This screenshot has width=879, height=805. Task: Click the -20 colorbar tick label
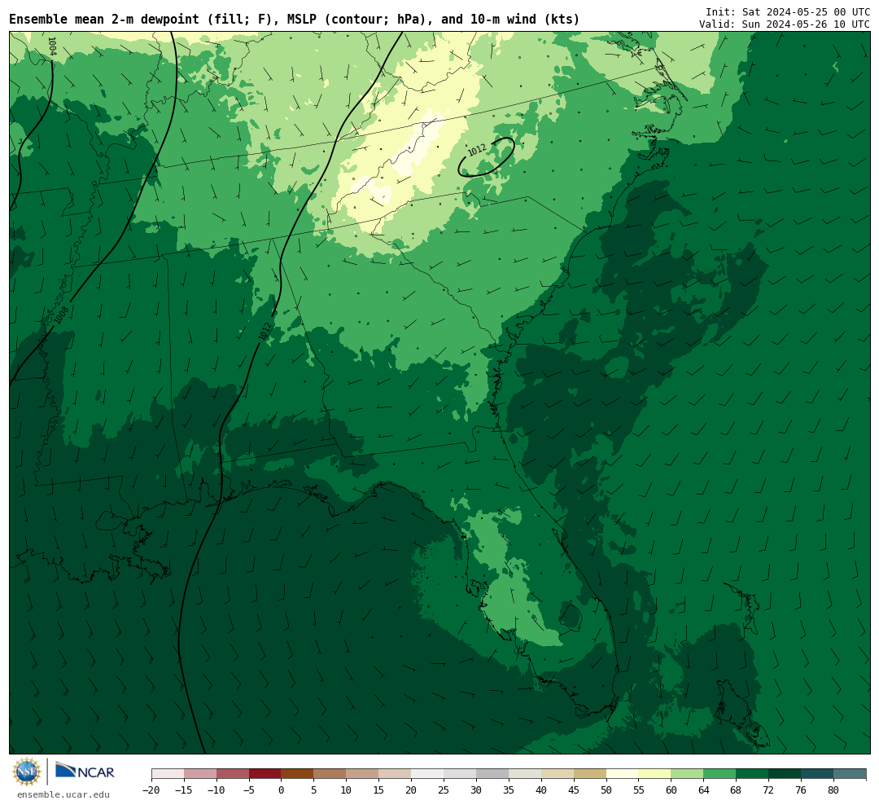pos(151,790)
